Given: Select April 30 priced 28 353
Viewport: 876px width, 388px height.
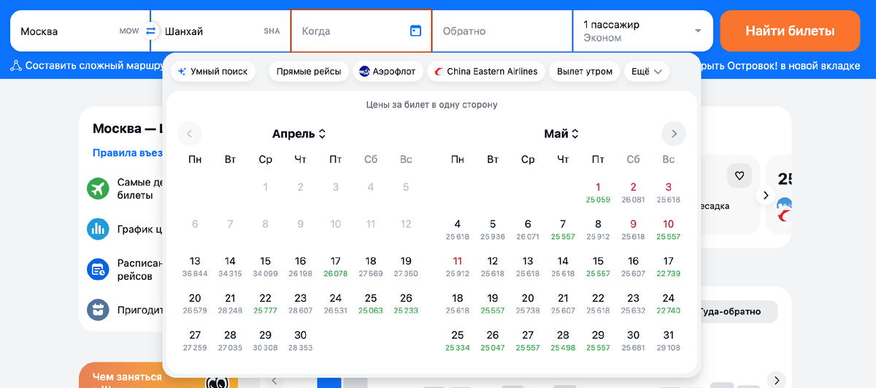Looking at the screenshot, I should (x=301, y=341).
